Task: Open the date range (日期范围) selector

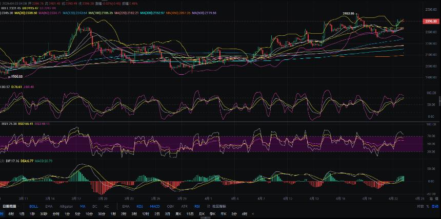Action: pyautogui.click(x=10, y=206)
